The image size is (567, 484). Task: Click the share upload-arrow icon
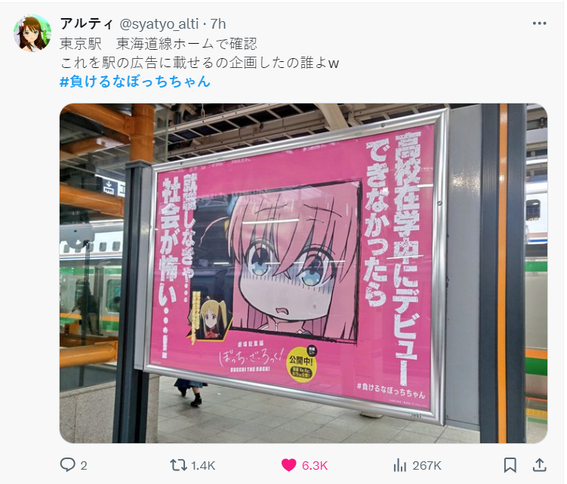click(539, 465)
